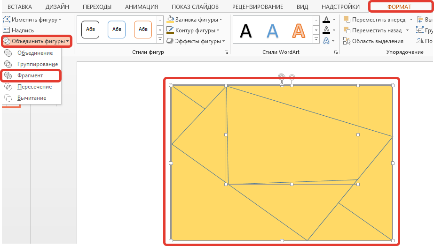Switch to the АНИМАЦИЯ tab
The width and height of the screenshot is (434, 246).
point(142,7)
